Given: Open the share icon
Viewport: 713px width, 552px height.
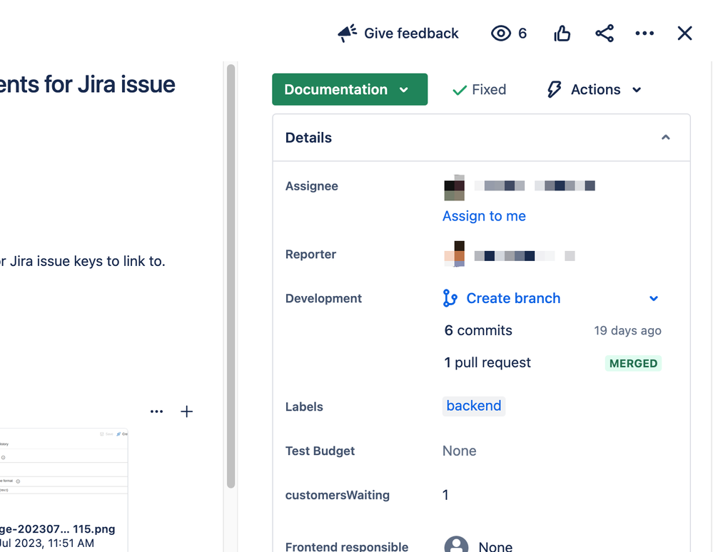Looking at the screenshot, I should click(x=605, y=34).
